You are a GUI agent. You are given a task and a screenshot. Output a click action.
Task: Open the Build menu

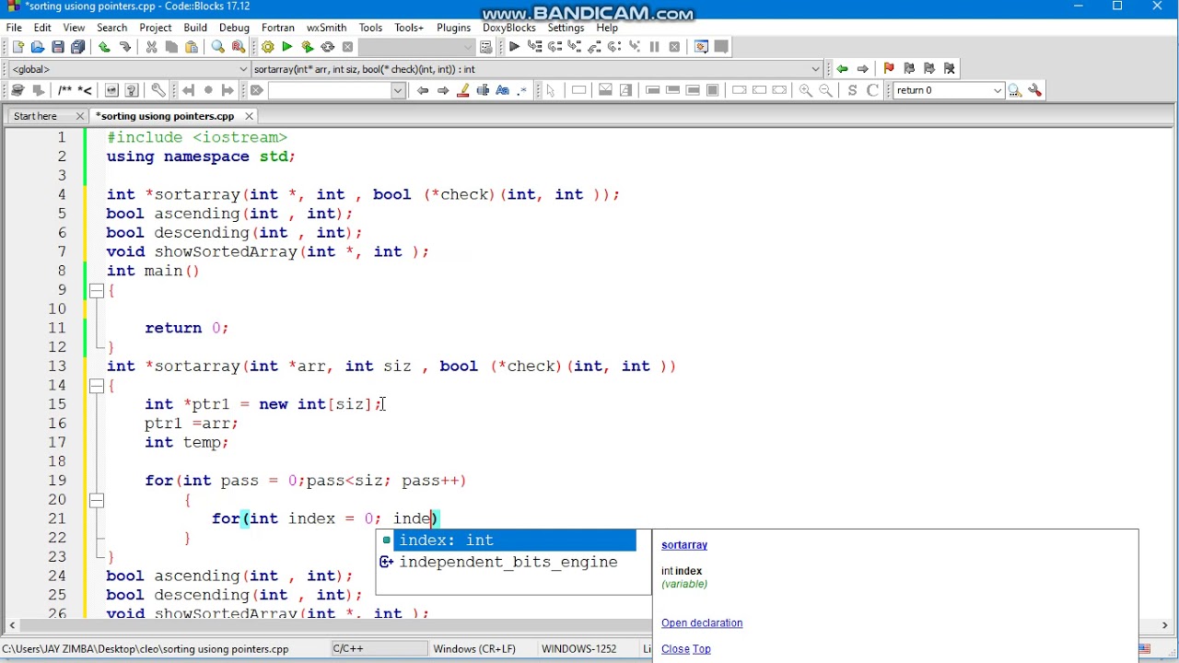tap(195, 28)
